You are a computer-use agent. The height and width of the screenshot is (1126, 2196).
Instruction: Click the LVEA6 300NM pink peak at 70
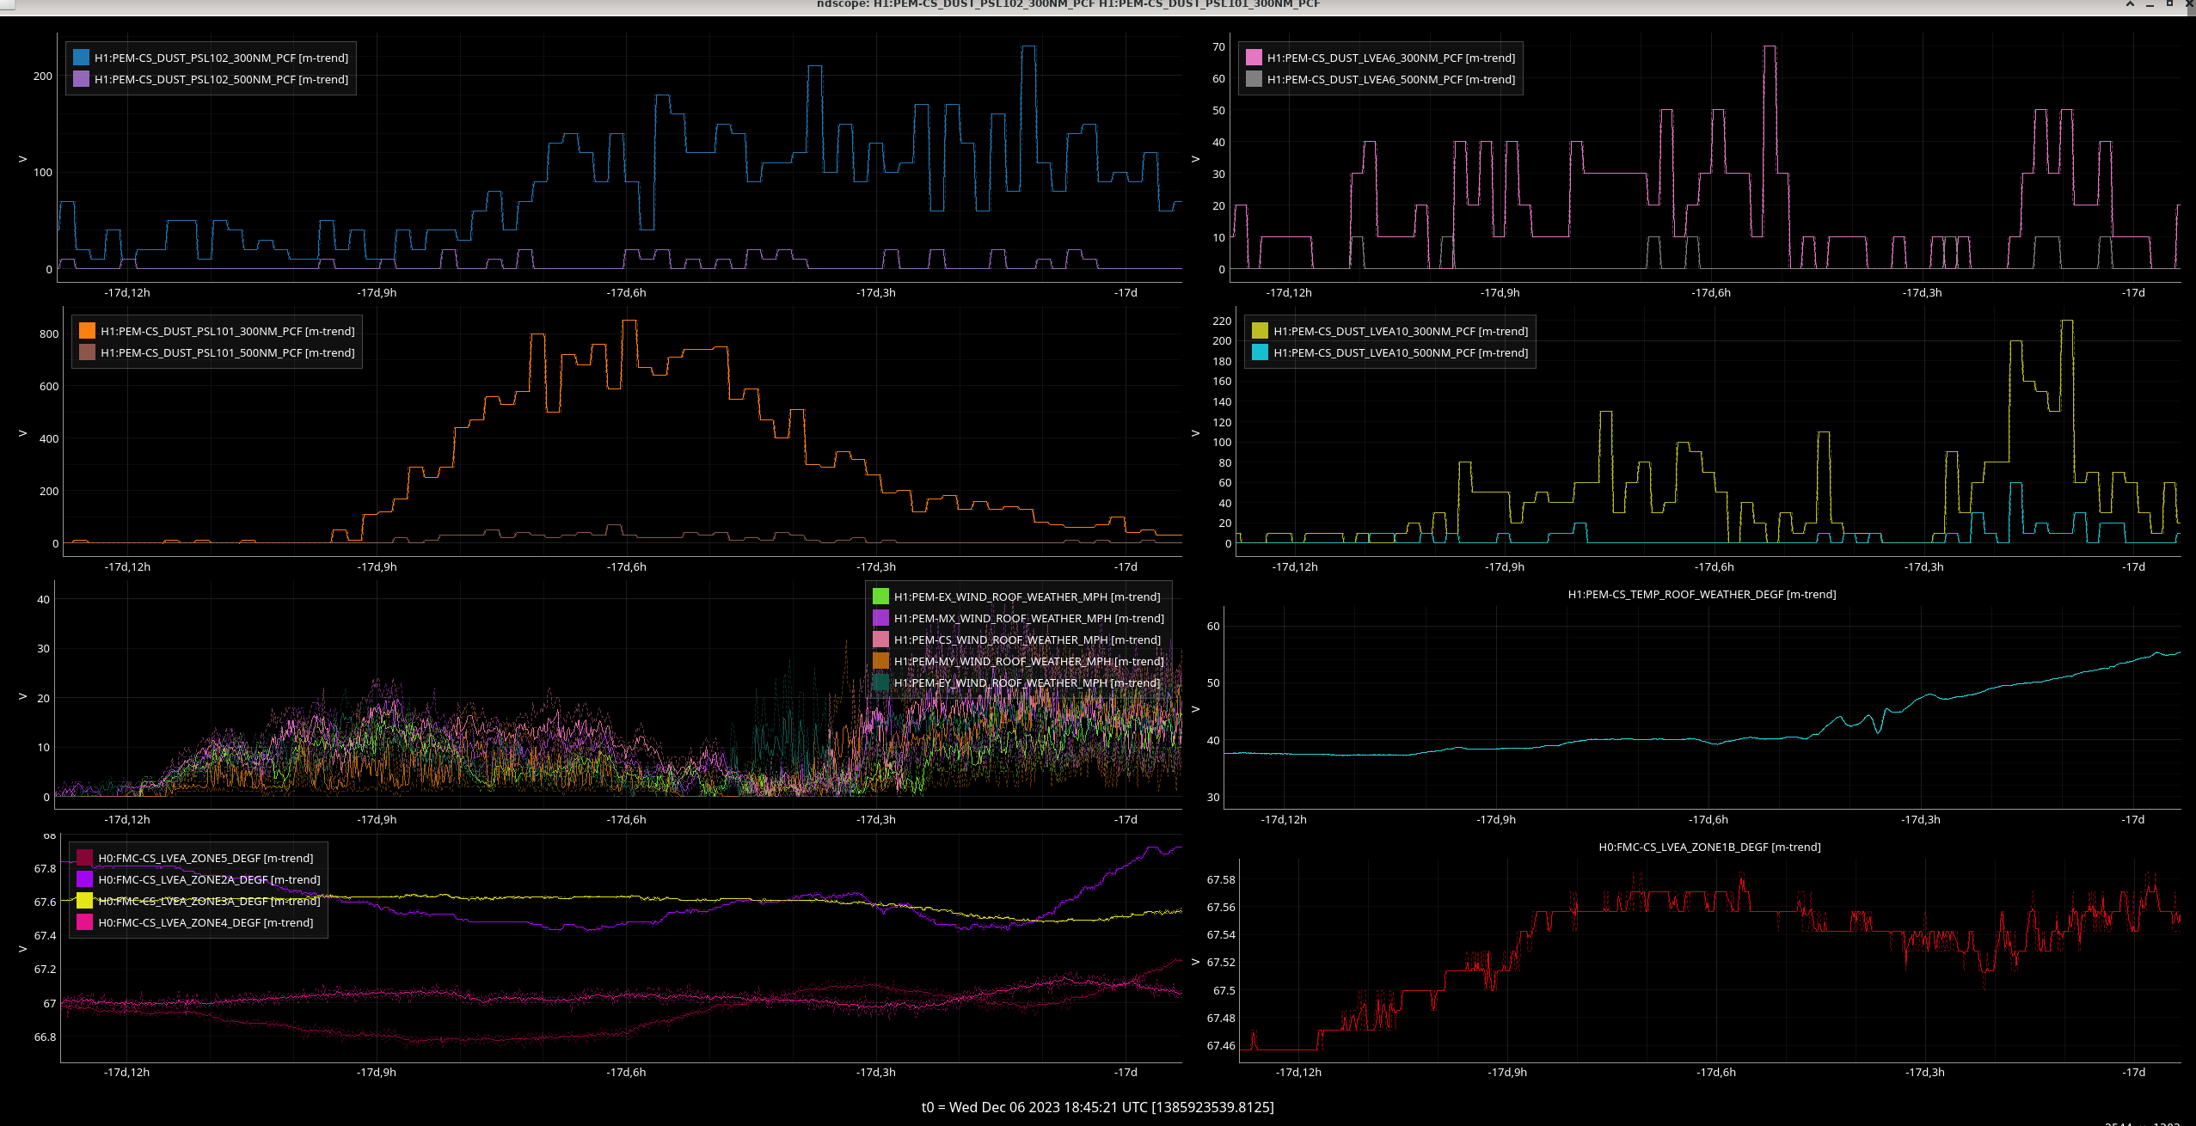coord(1769,47)
